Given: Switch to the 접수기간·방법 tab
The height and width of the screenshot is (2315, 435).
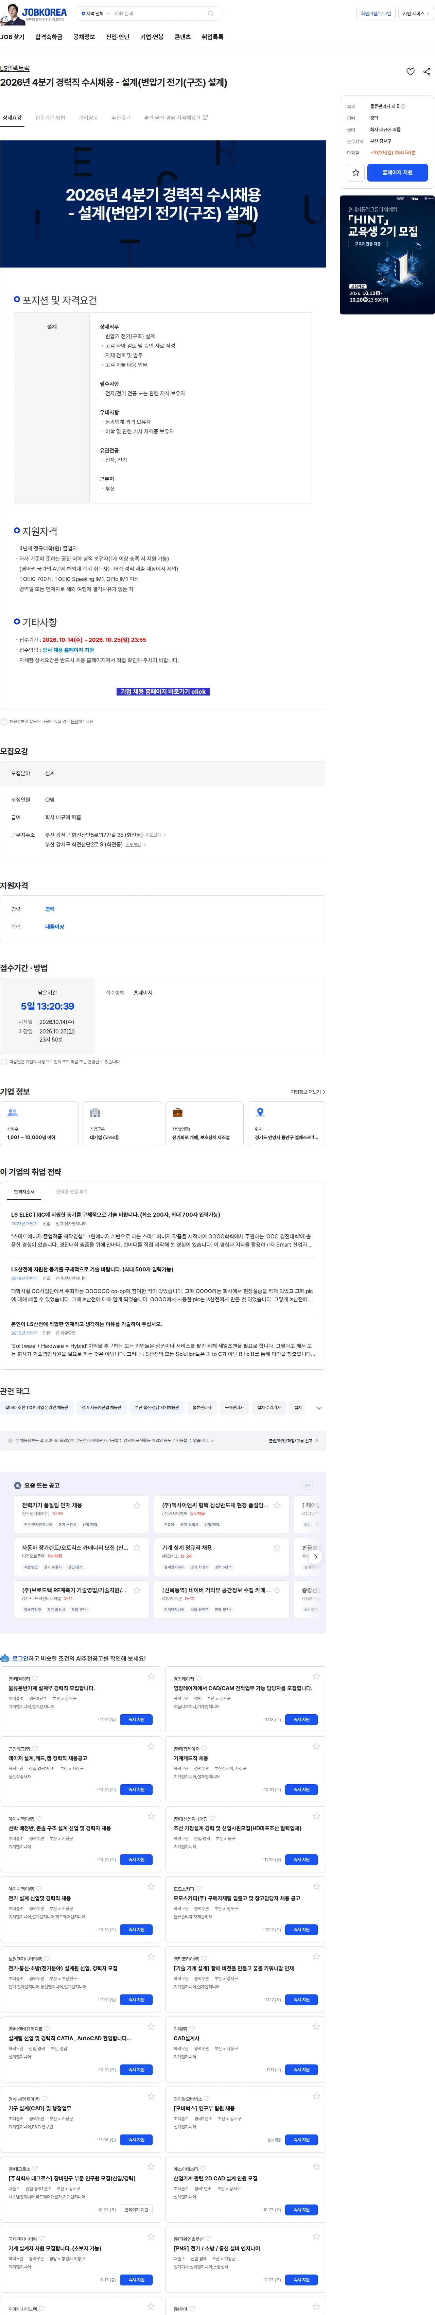Looking at the screenshot, I should click(x=50, y=118).
